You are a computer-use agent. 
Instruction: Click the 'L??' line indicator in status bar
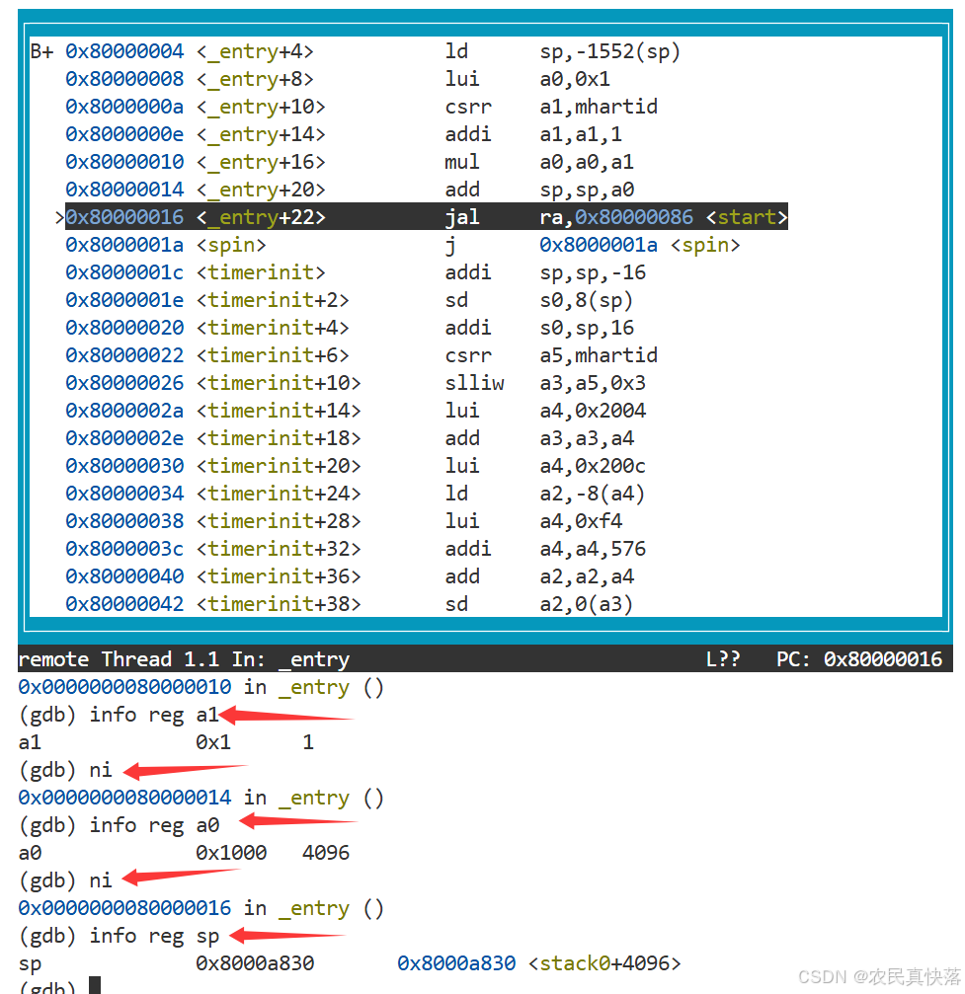723,659
